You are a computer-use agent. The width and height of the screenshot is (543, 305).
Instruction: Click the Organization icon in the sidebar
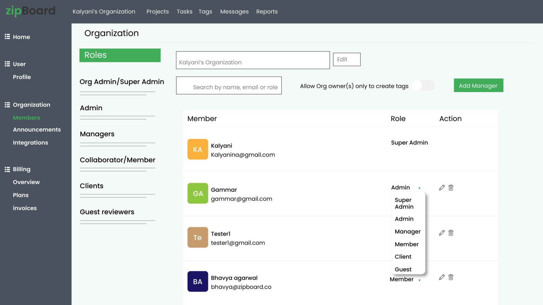(6, 104)
